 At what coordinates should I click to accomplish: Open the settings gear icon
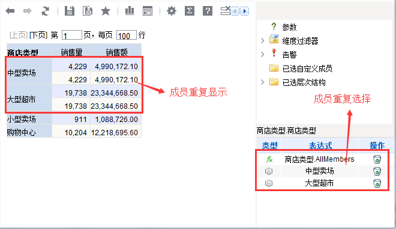172,11
